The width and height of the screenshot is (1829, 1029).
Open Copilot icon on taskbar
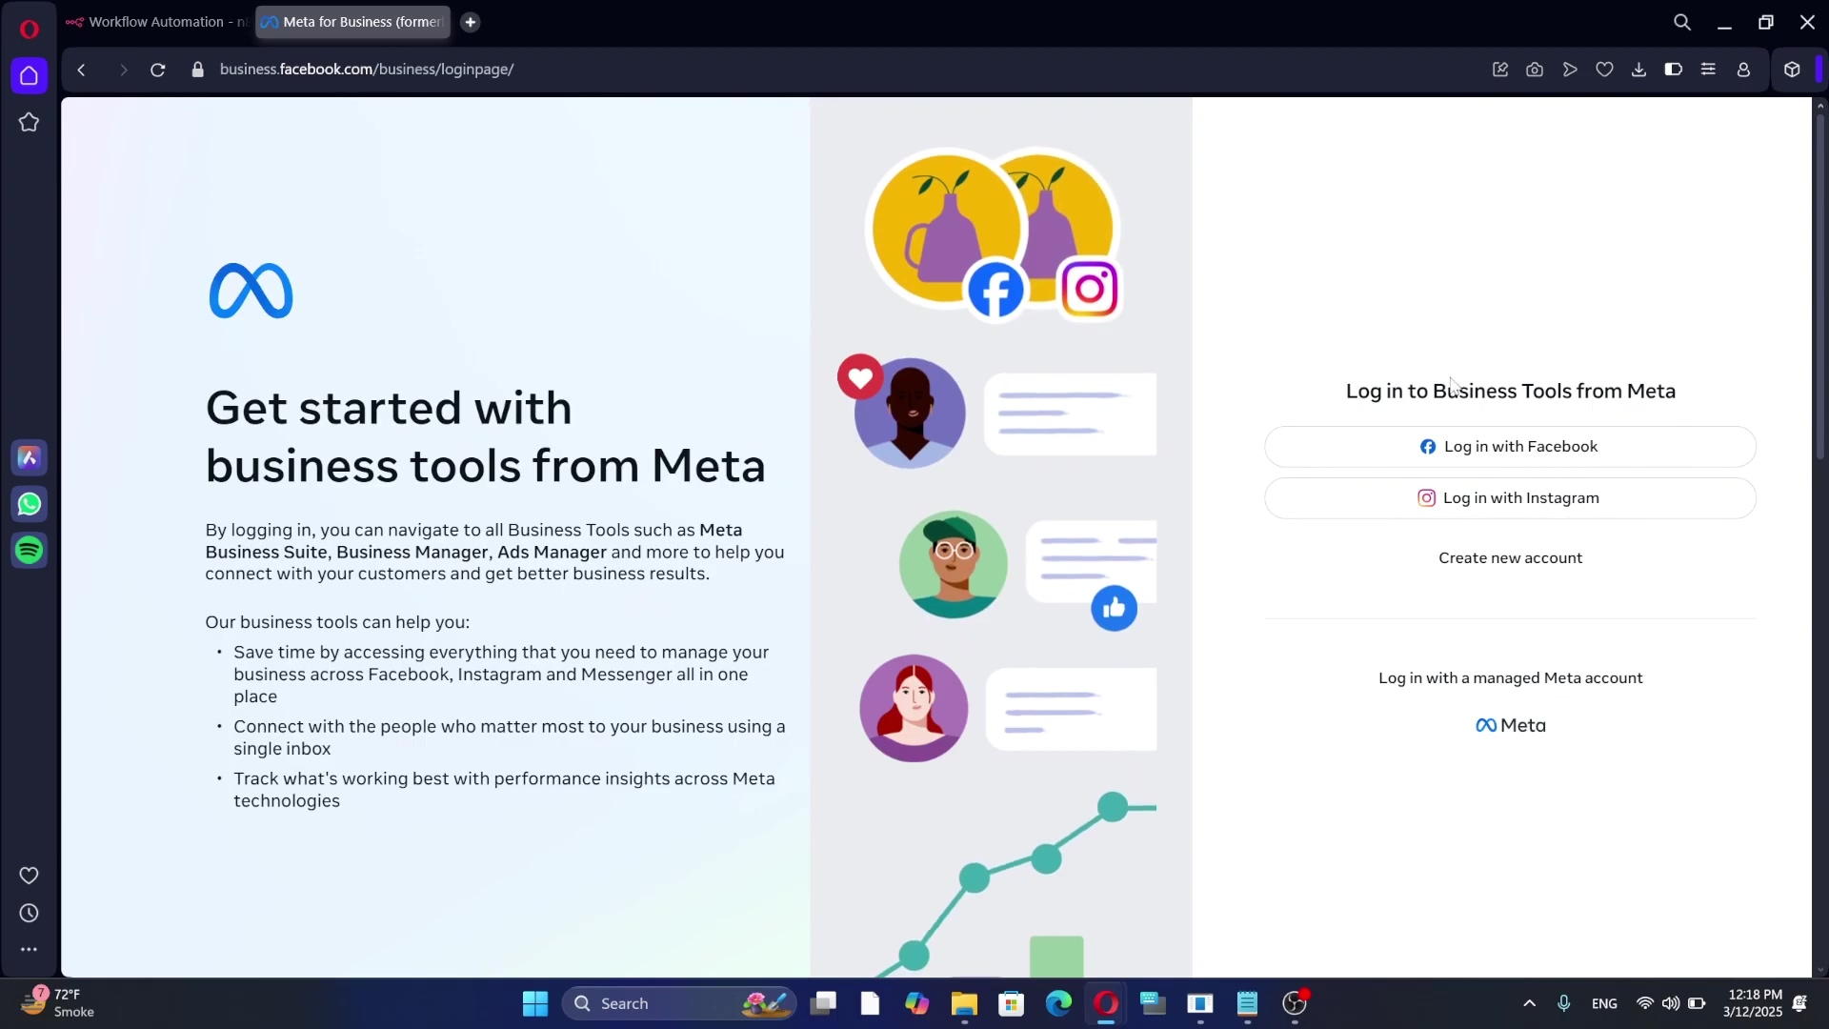[916, 1003]
